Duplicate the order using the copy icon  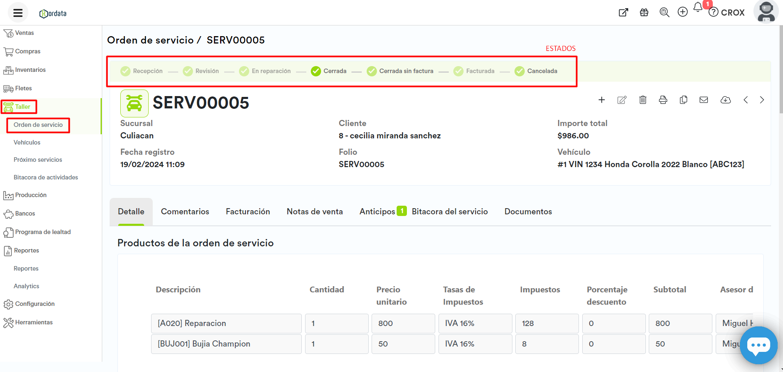point(683,100)
